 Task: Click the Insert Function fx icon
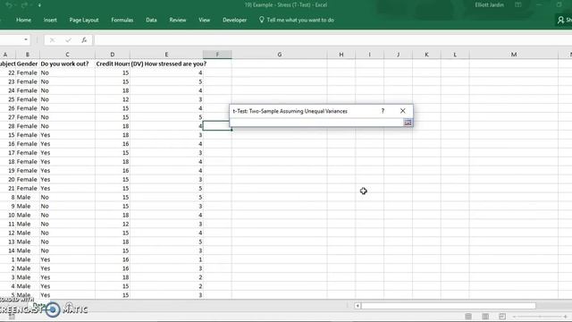click(x=84, y=39)
